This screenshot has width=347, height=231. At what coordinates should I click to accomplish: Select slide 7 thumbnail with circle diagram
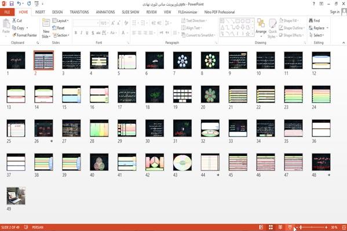click(182, 60)
